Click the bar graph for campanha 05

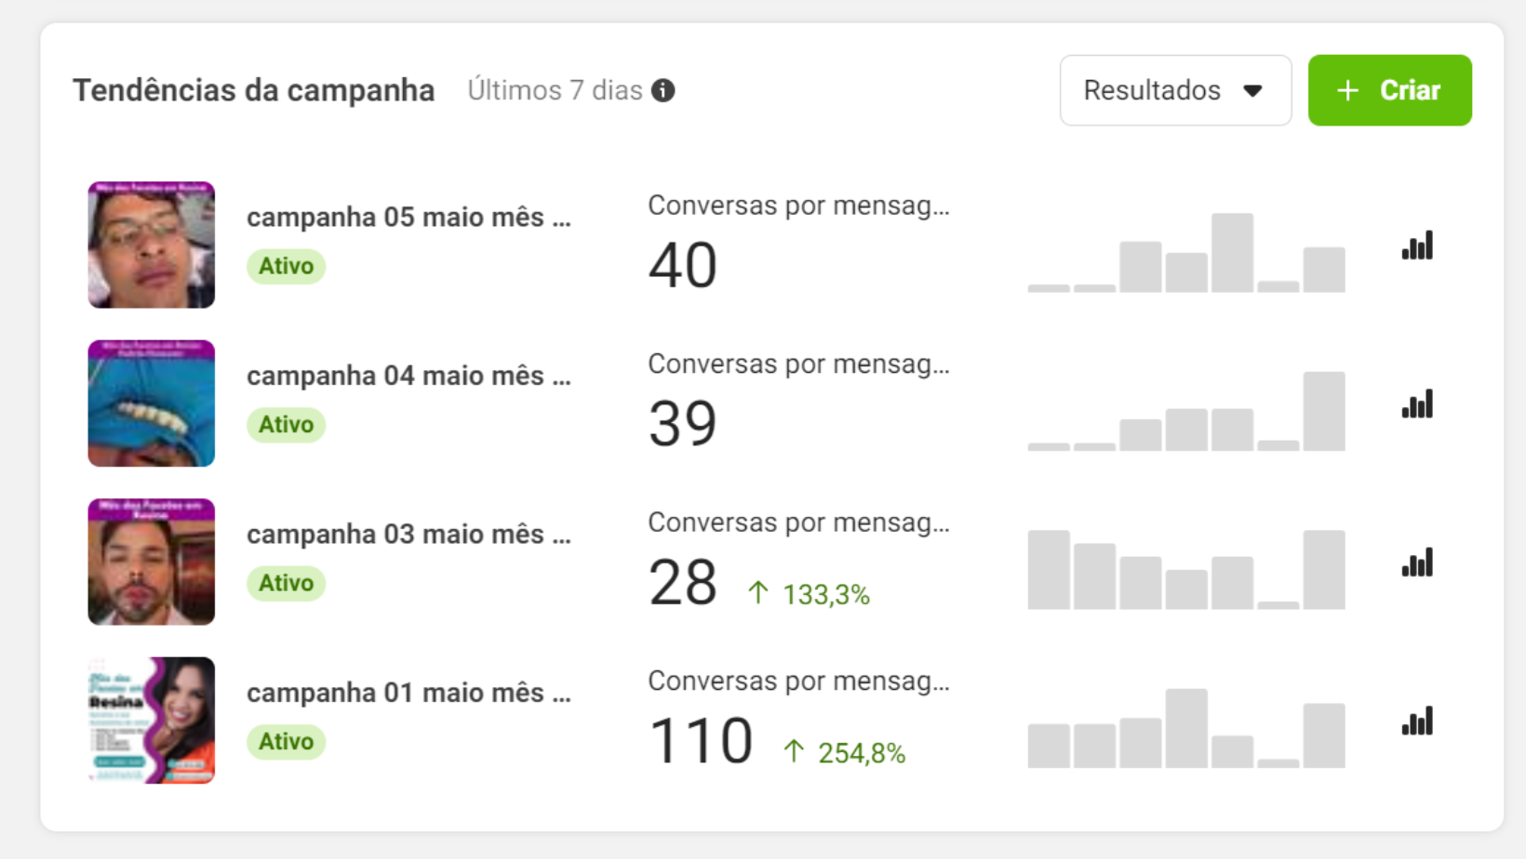coord(1186,254)
